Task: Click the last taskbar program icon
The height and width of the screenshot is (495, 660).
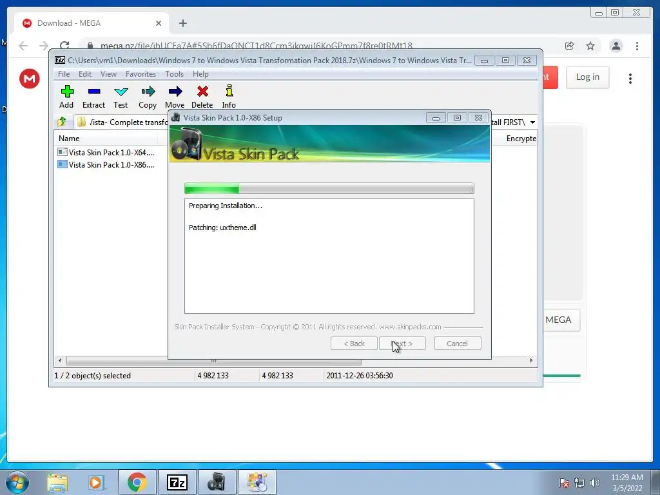Action: click(257, 482)
